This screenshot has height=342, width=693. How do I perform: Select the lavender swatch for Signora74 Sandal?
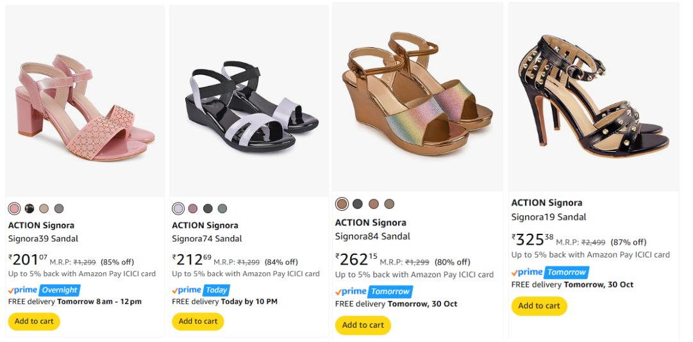point(178,209)
